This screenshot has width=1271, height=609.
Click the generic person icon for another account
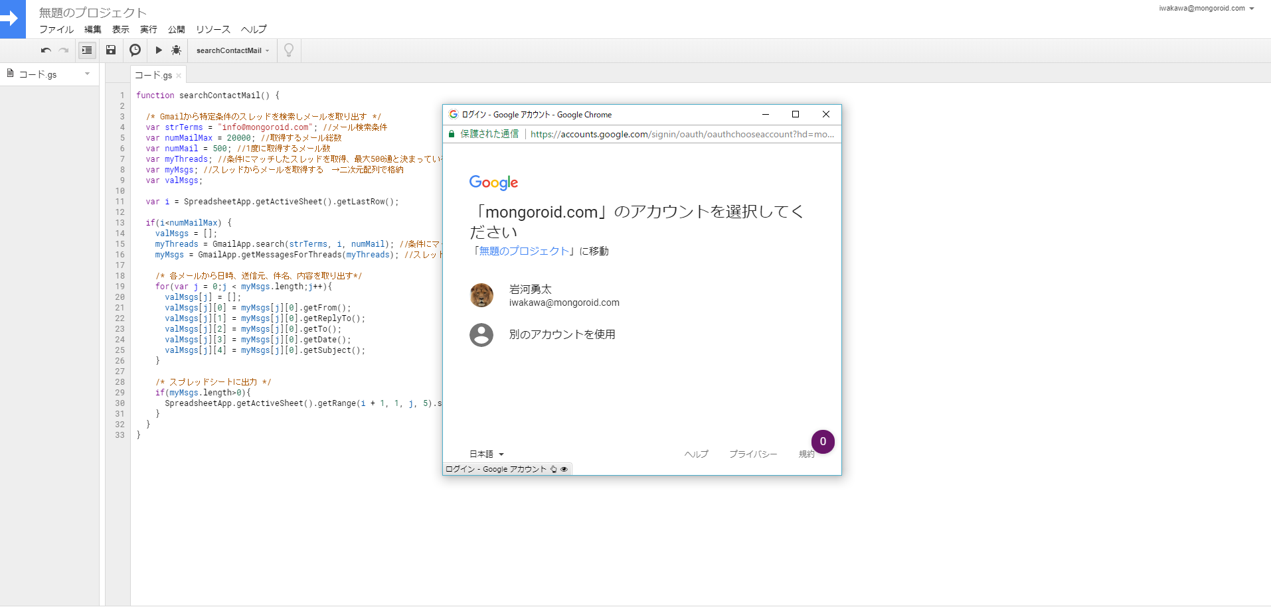[481, 335]
